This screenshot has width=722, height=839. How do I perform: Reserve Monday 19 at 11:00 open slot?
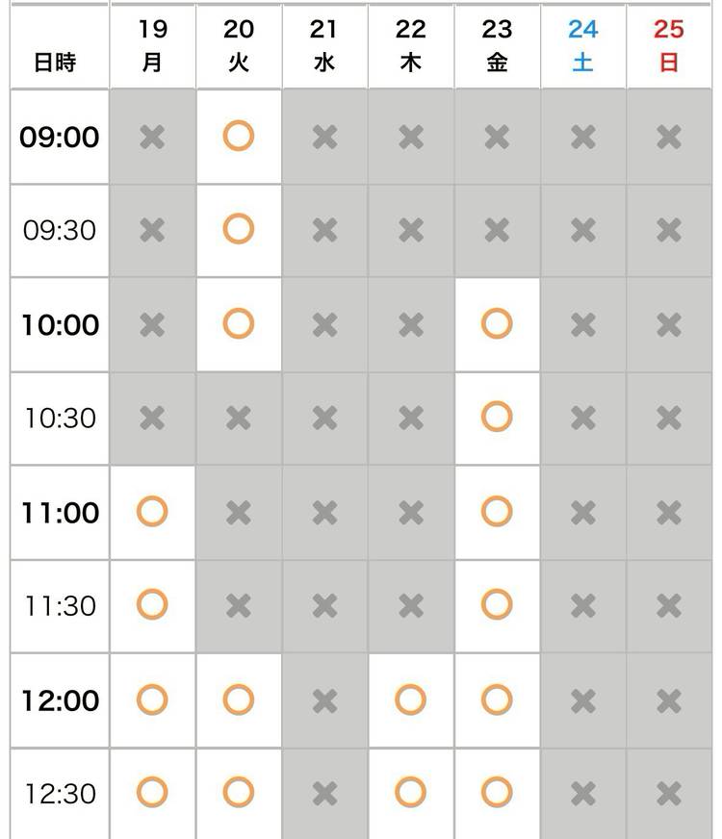tap(152, 512)
